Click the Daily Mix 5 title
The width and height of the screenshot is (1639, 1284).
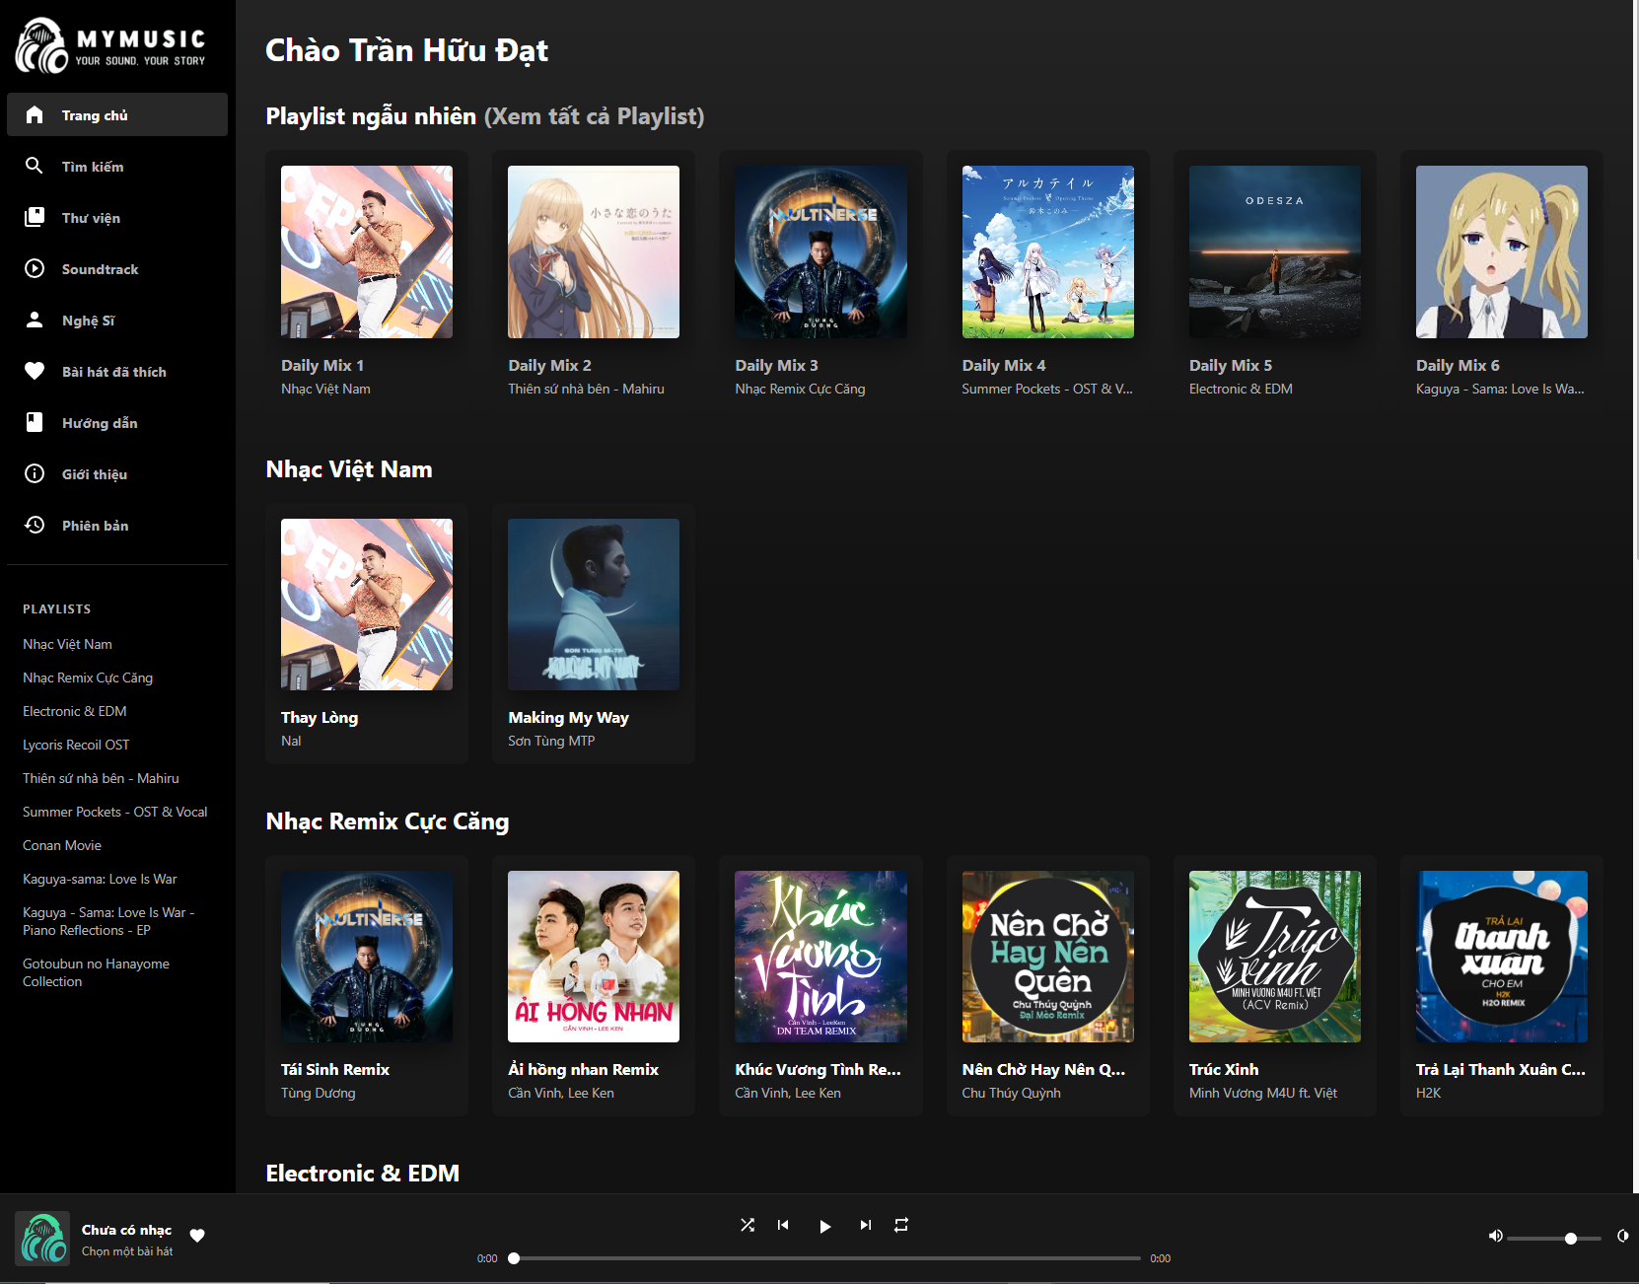point(1231,365)
